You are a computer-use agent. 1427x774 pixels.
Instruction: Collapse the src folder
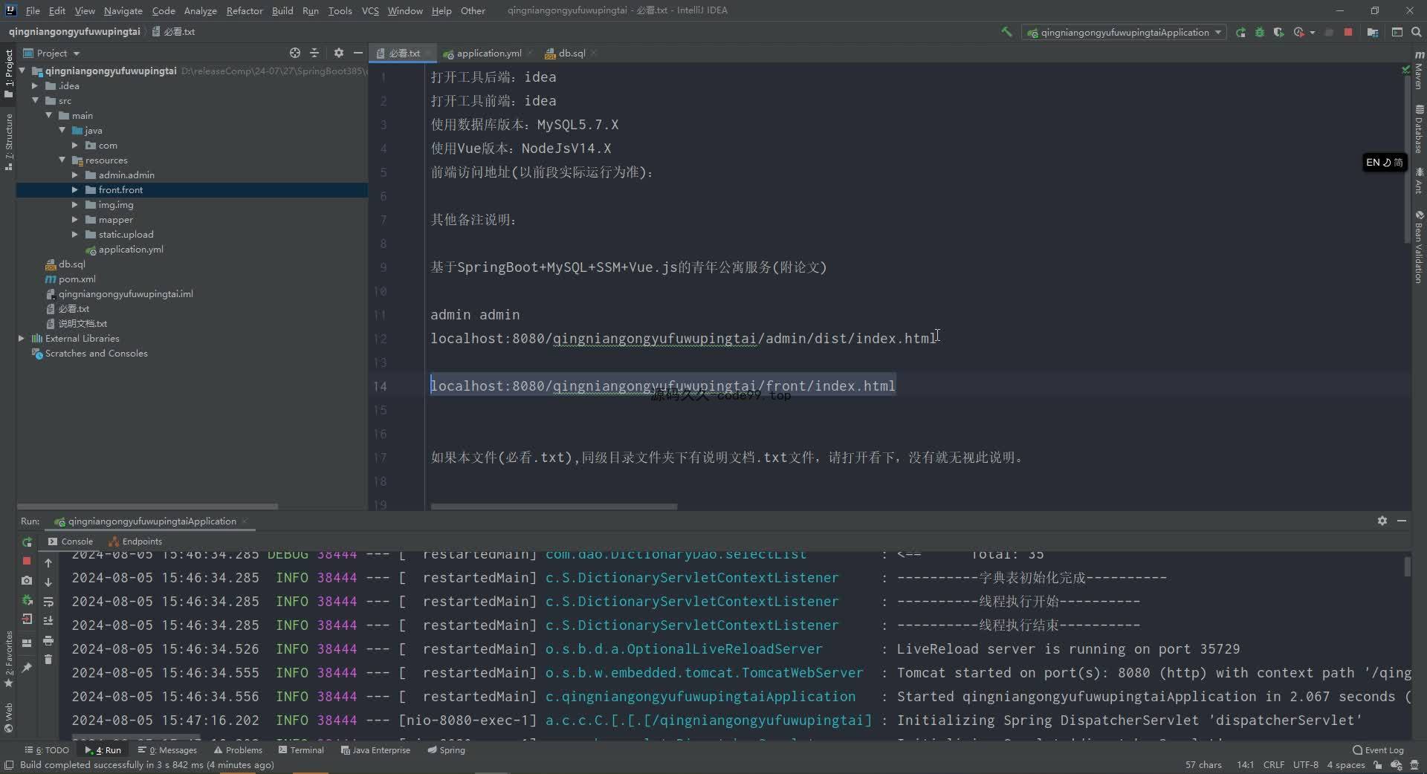coord(34,100)
